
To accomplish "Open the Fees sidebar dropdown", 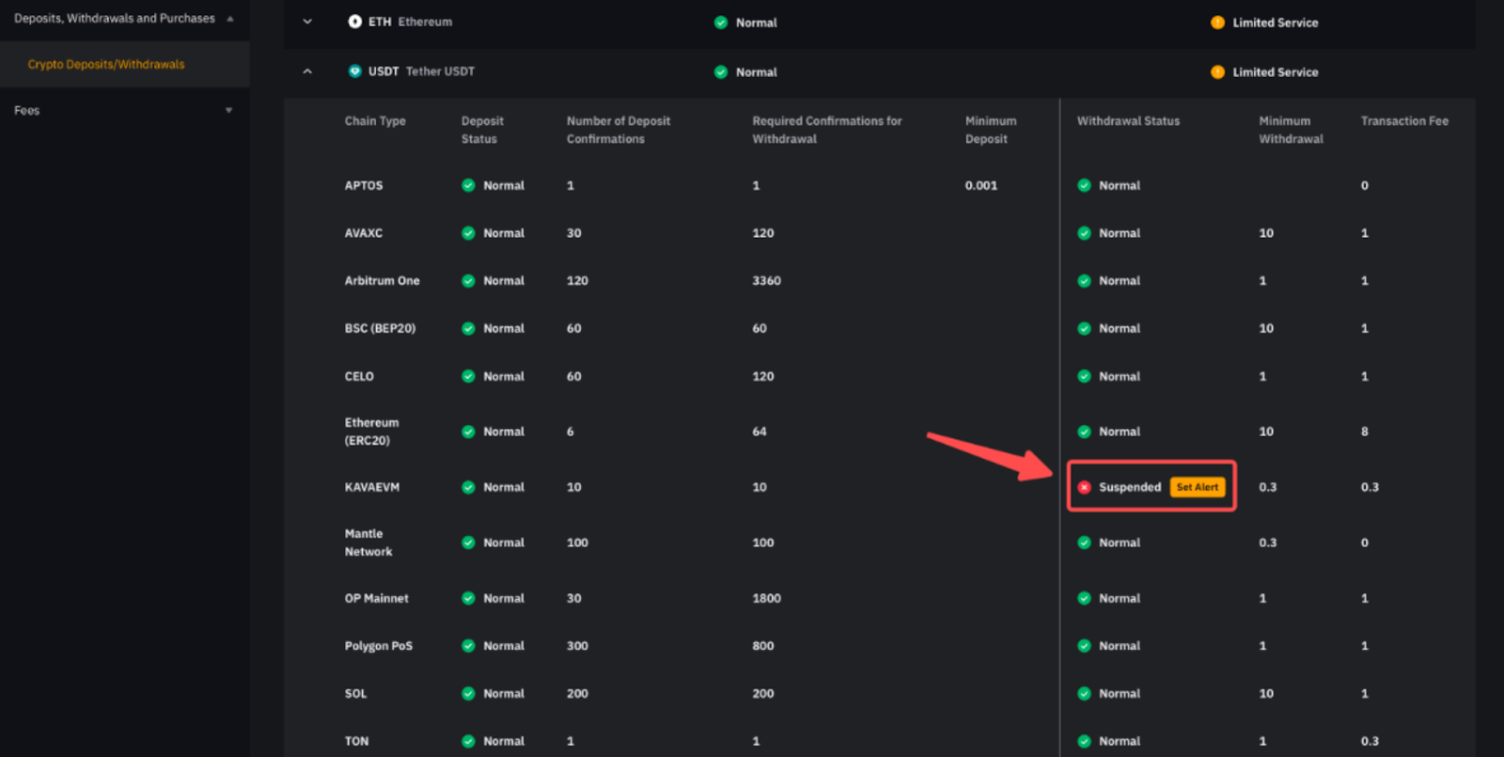I will (228, 111).
